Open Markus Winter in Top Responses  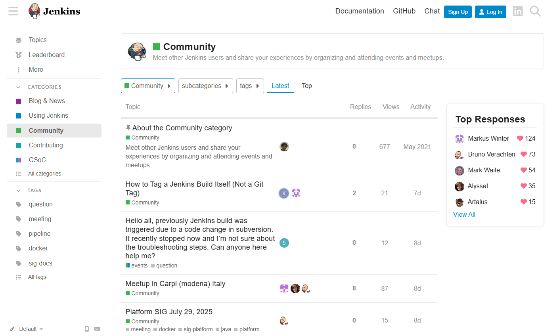488,139
